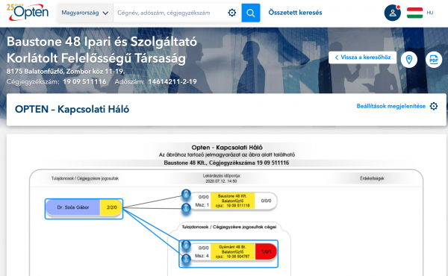Click Beállítások megjelenítése link
Image resolution: width=448 pixels, height=276 pixels.
391,106
